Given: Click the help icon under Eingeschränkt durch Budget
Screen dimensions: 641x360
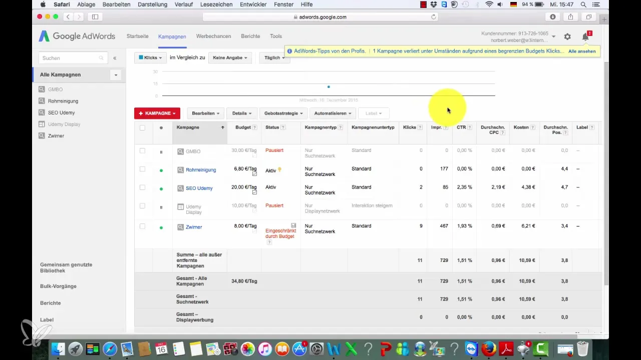Looking at the screenshot, I should point(269,242).
